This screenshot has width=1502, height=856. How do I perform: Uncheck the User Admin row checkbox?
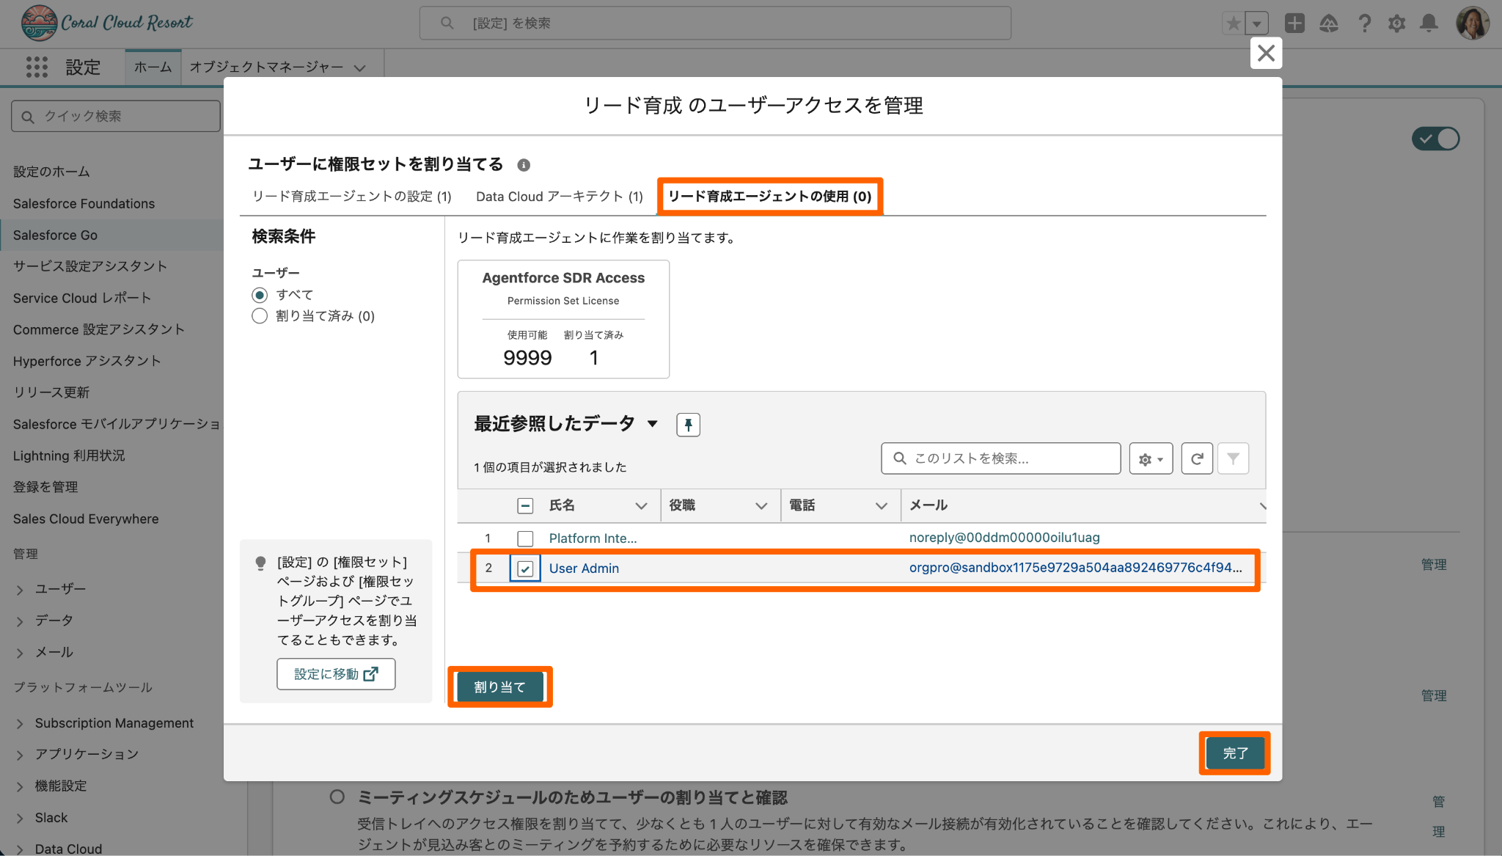525,568
